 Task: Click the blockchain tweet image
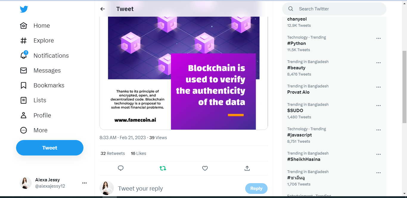point(184,71)
